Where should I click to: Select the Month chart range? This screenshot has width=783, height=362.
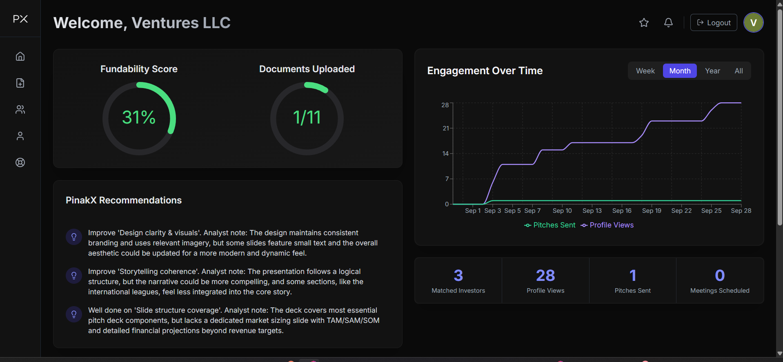(x=680, y=71)
